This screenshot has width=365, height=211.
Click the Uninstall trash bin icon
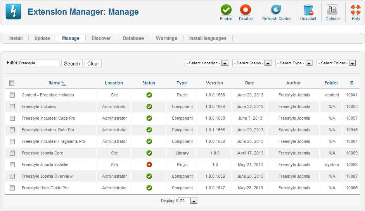pyautogui.click(x=308, y=10)
